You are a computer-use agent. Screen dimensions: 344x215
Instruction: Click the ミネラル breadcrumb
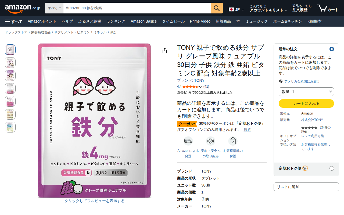pos(100,32)
